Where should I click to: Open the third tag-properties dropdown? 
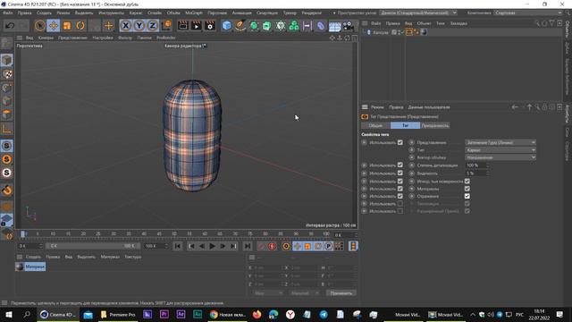pyautogui.click(x=500, y=157)
